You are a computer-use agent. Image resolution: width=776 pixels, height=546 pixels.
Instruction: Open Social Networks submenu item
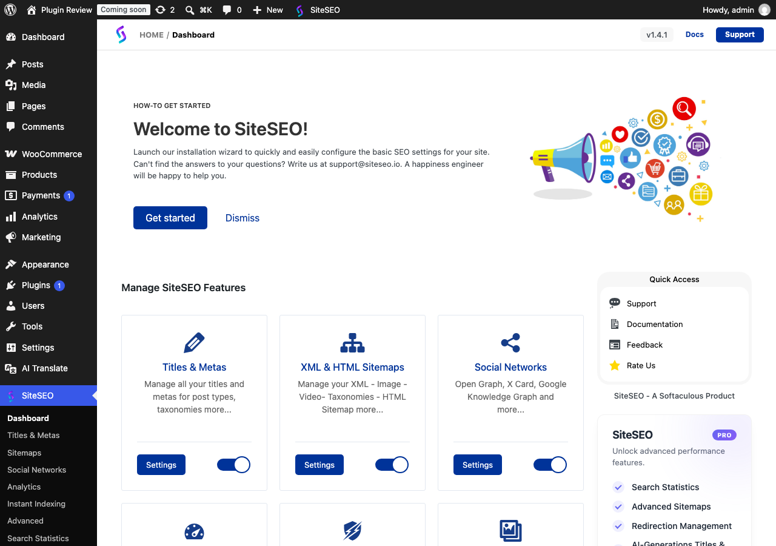(x=36, y=470)
